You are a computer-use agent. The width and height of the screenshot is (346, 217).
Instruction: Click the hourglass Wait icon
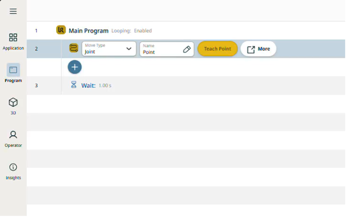[x=74, y=85]
